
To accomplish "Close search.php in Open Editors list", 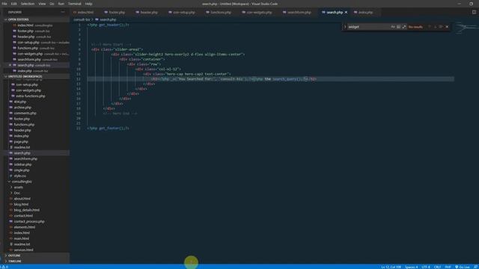I will click(x=10, y=65).
